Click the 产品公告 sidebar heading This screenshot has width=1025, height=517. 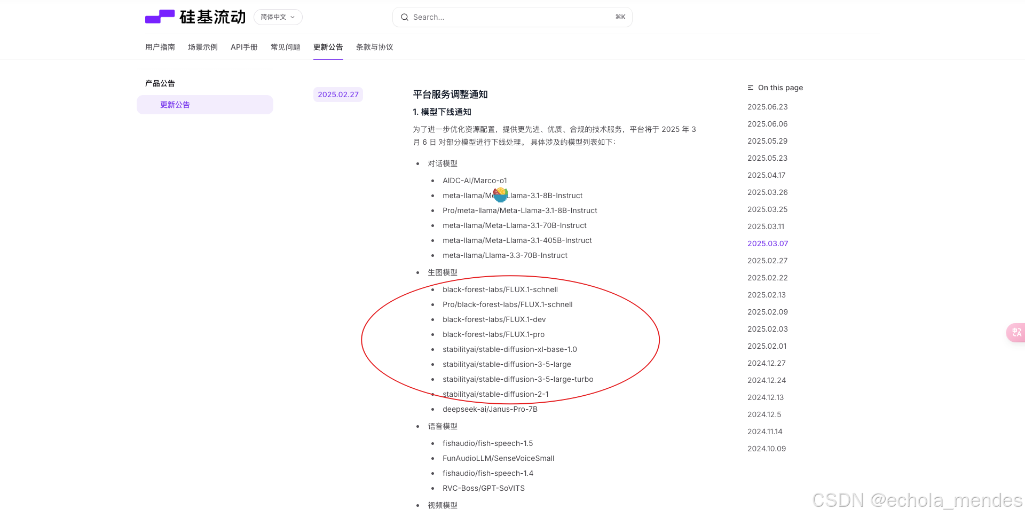(160, 83)
